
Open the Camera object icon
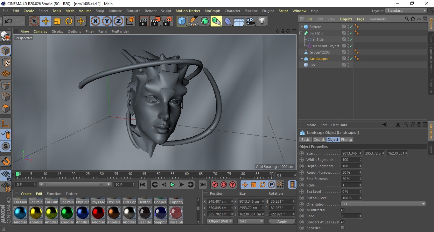(x=251, y=21)
